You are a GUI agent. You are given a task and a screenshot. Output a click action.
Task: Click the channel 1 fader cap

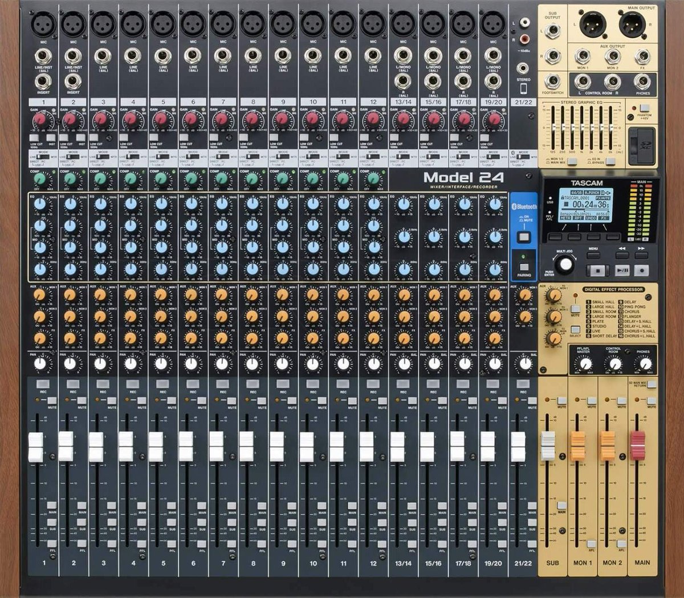click(36, 447)
